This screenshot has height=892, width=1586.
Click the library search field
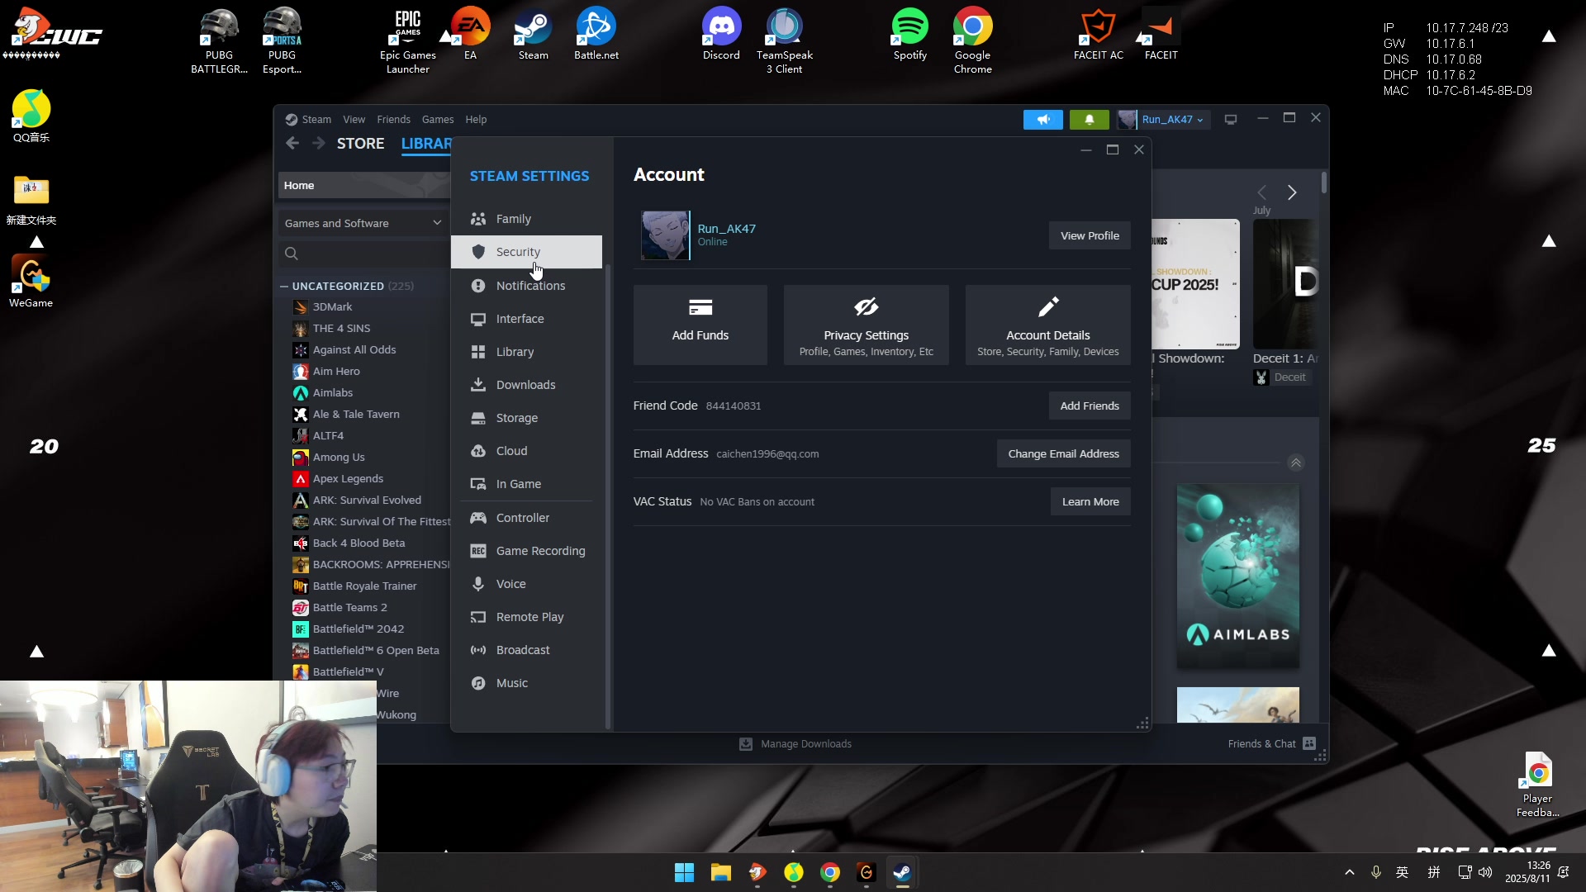(363, 254)
